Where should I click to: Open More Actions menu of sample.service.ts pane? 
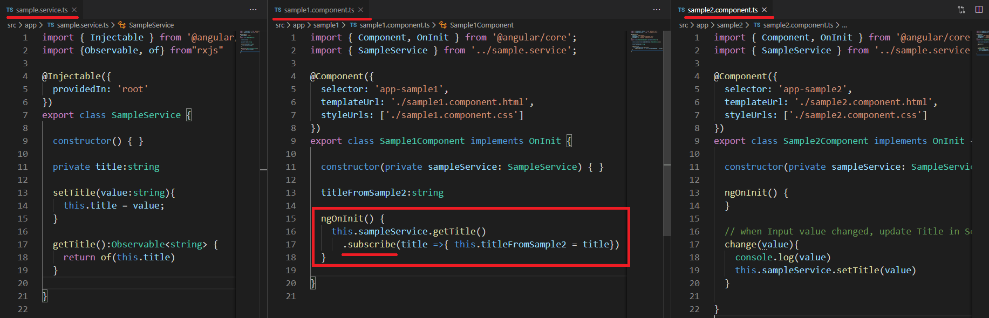[253, 10]
